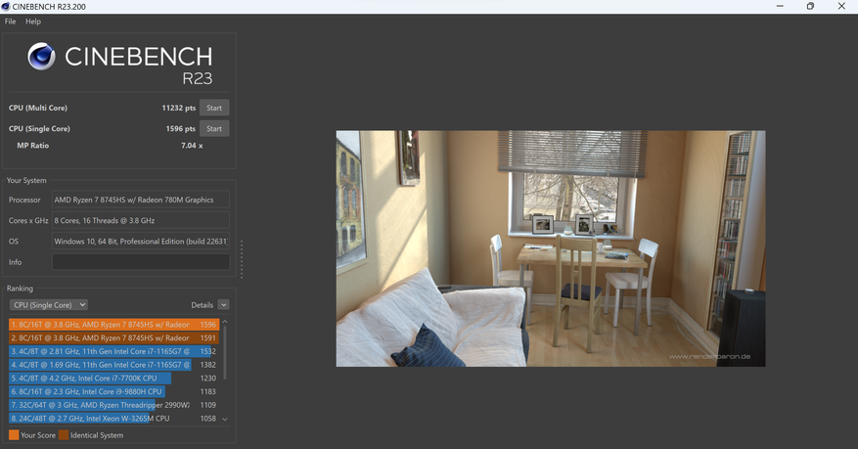Click the ranking list scrollbar thumb
858x449 pixels.
[x=224, y=353]
